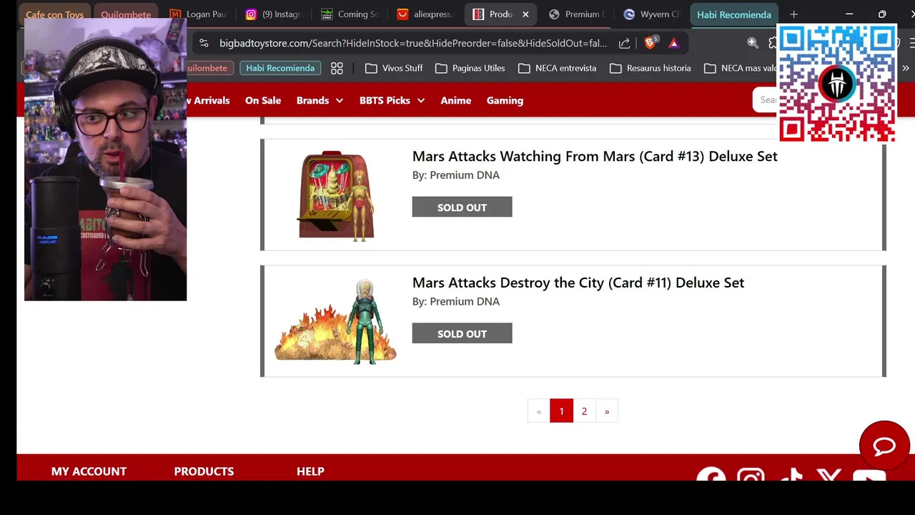
Task: Click By: Premium DNA under Destroy the City
Action: [x=456, y=301]
